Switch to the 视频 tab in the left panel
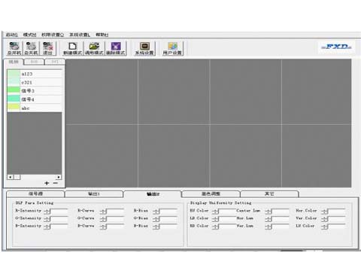Screen dimensions: 361x271 14,62
